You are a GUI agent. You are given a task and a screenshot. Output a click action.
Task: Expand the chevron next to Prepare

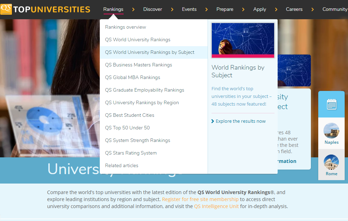click(243, 9)
